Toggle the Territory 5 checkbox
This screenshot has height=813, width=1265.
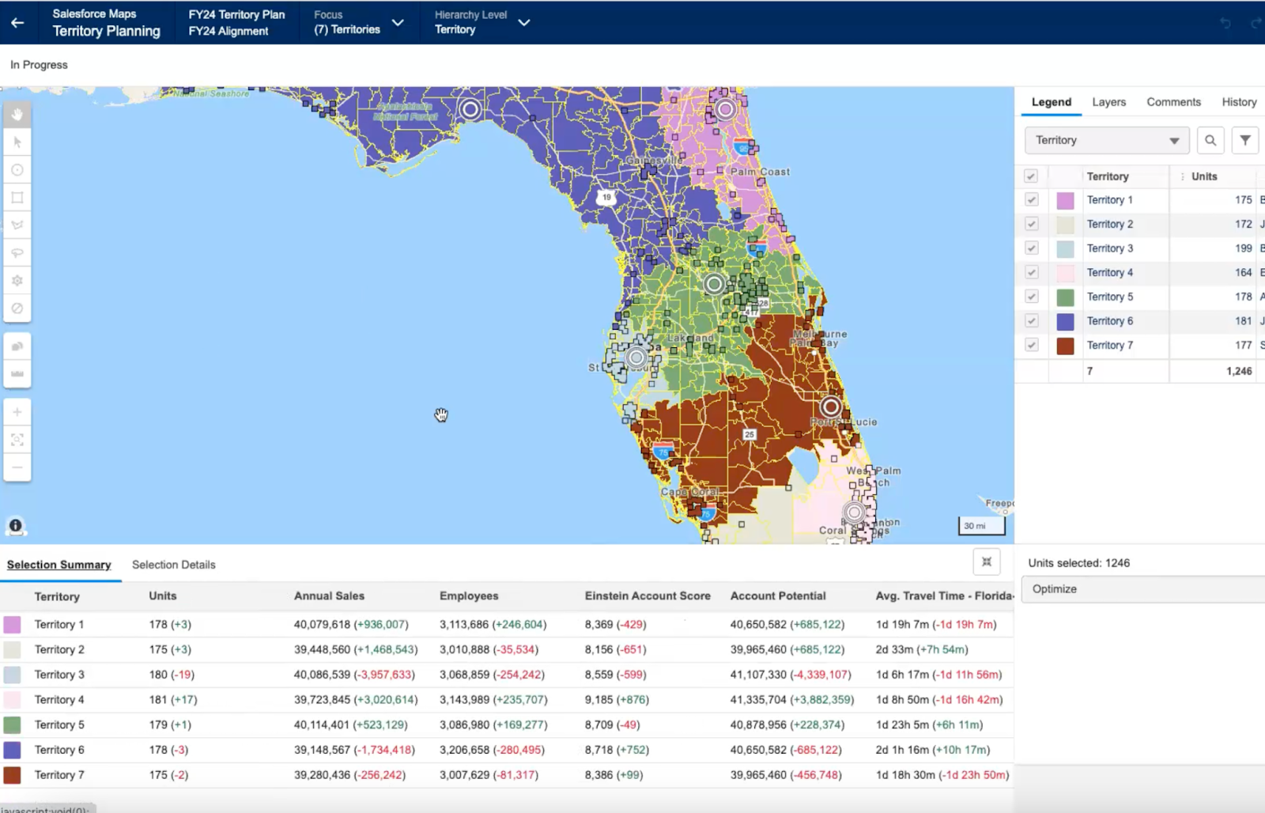coord(1031,297)
